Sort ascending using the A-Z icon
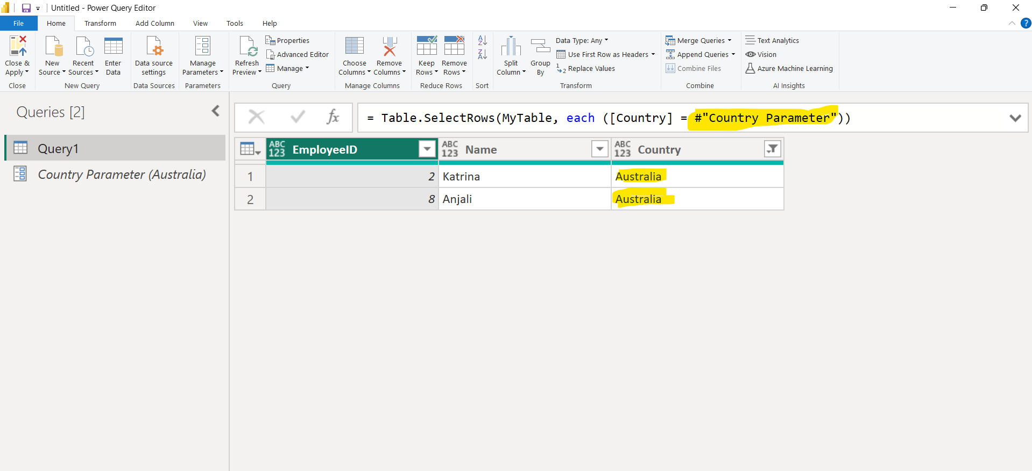The image size is (1032, 471). click(483, 40)
